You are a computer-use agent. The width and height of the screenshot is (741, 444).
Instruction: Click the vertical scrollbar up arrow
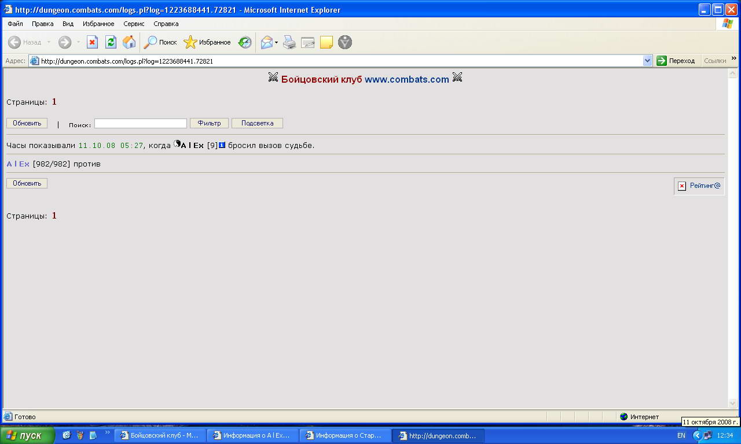point(733,72)
